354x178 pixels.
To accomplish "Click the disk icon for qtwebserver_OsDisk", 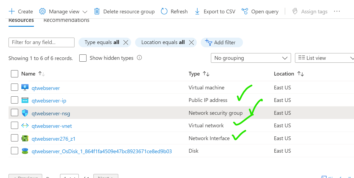I will pyautogui.click(x=25, y=151).
